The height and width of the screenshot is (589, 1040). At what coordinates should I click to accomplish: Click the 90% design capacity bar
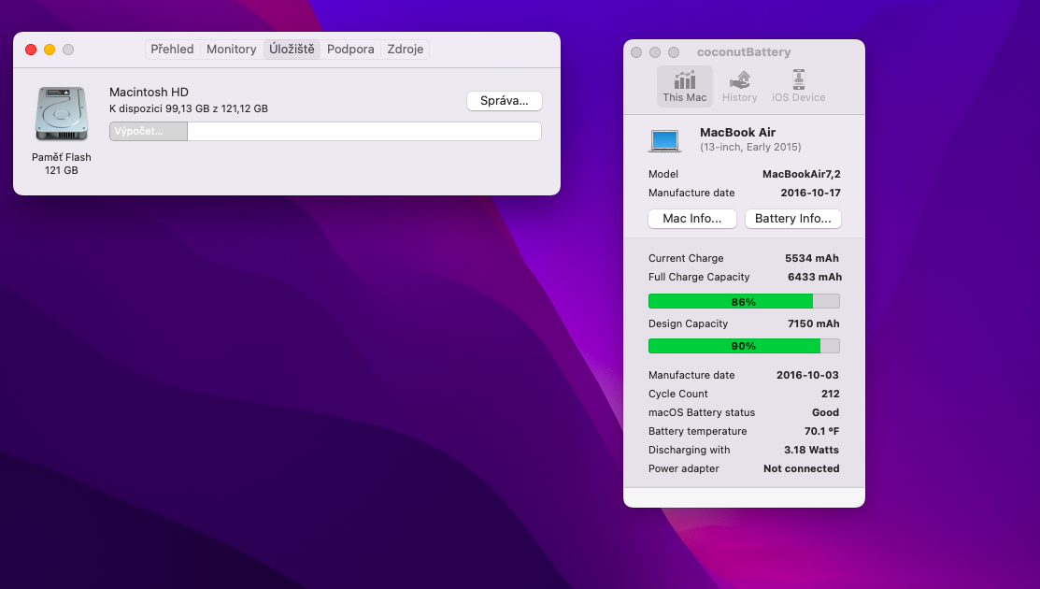744,346
